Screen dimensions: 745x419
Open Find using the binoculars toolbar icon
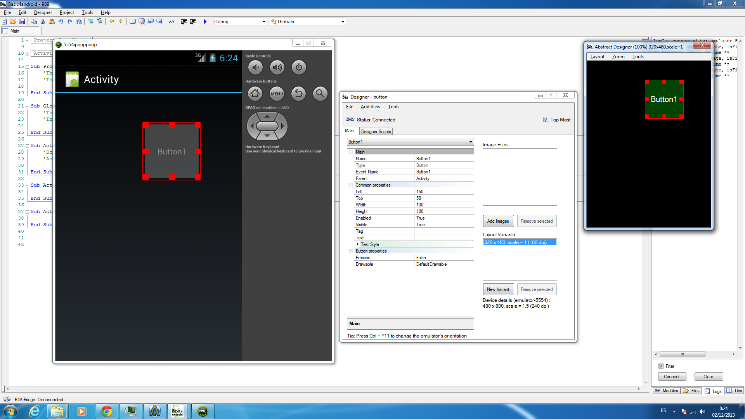[79, 21]
